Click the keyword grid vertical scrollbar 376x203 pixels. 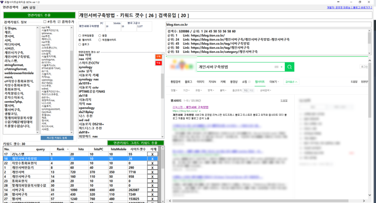(163, 174)
